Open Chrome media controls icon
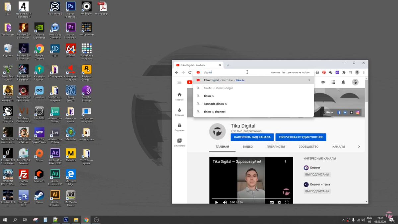The height and width of the screenshot is (224, 398). coord(350,72)
